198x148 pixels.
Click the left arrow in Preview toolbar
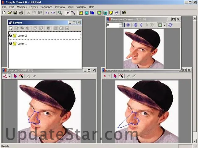128,25
